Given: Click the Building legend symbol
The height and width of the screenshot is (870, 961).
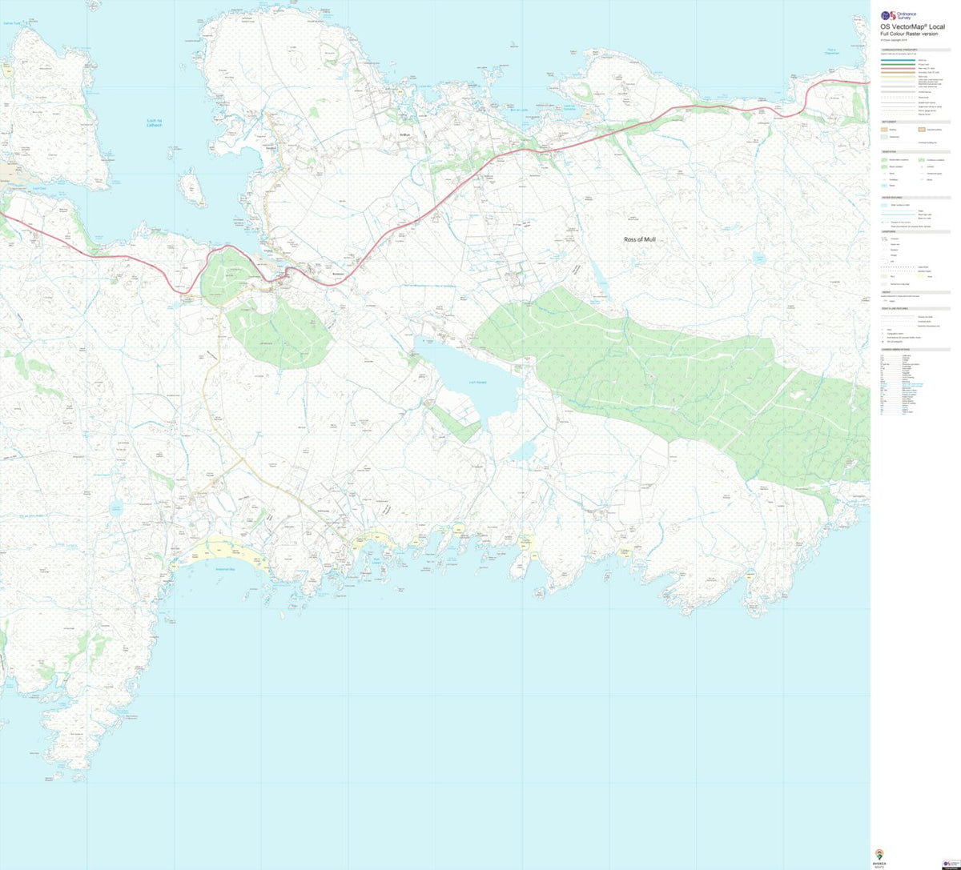Looking at the screenshot, I should 884,130.
